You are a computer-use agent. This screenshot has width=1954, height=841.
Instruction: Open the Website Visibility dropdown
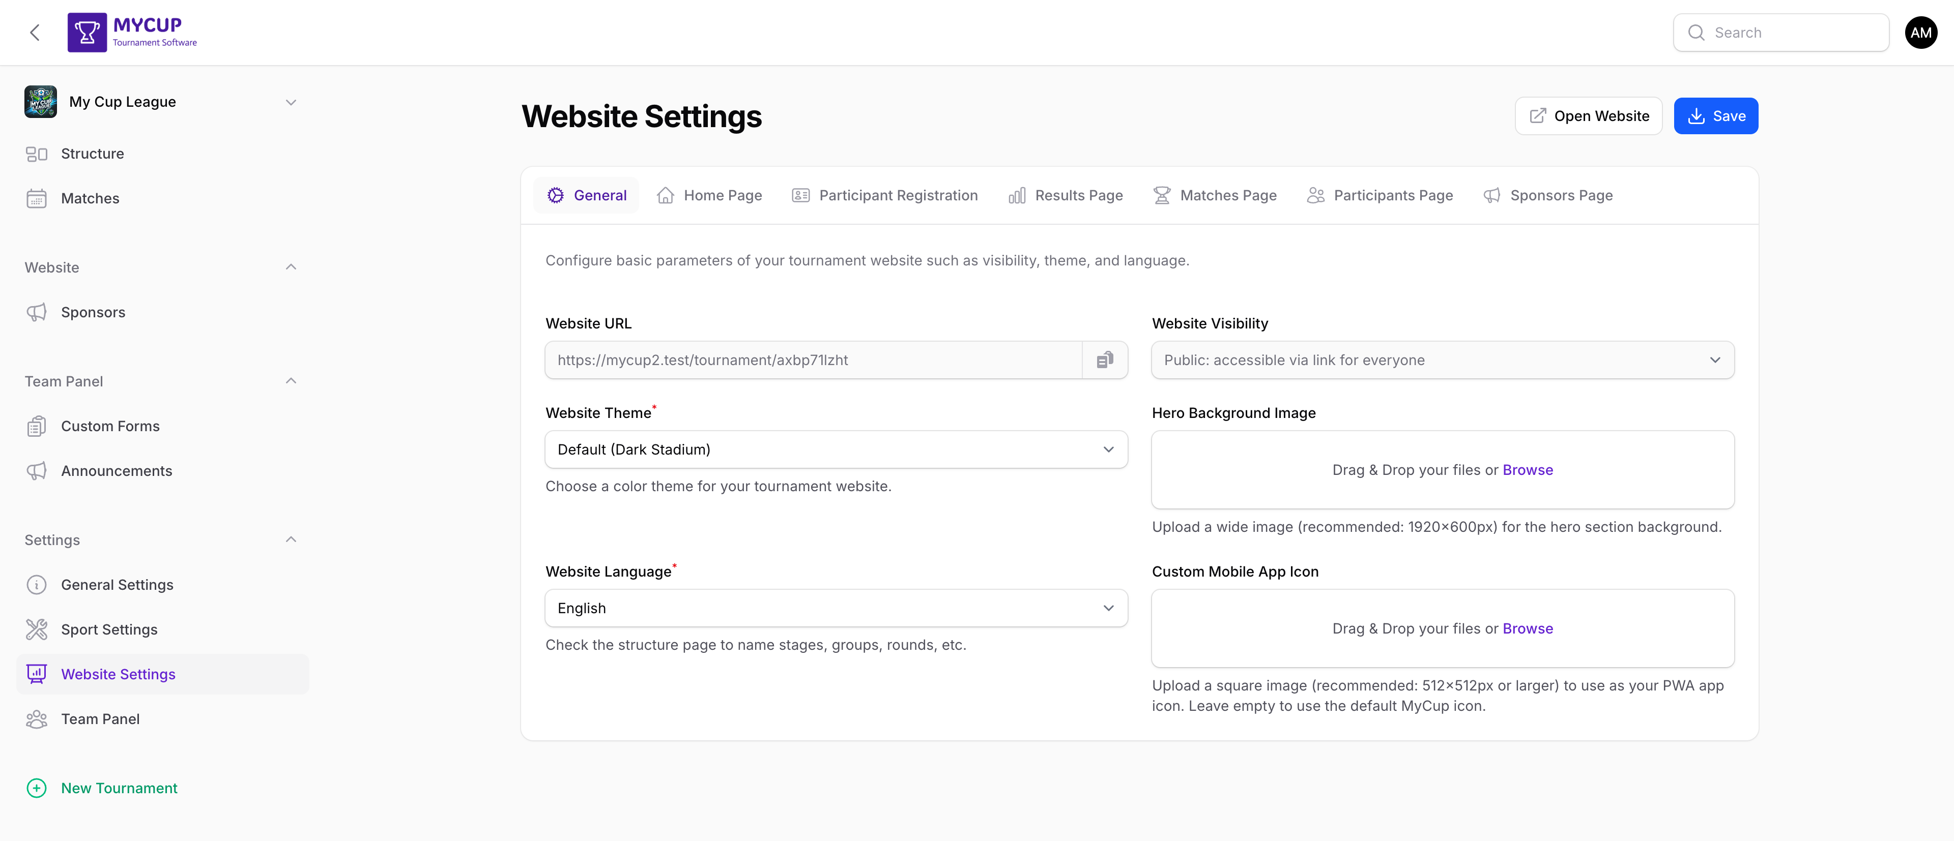pos(1441,360)
